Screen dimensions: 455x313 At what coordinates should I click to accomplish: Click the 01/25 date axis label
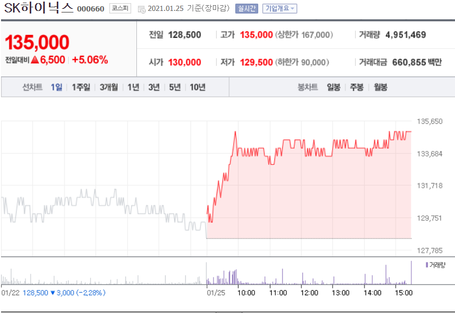point(216,293)
